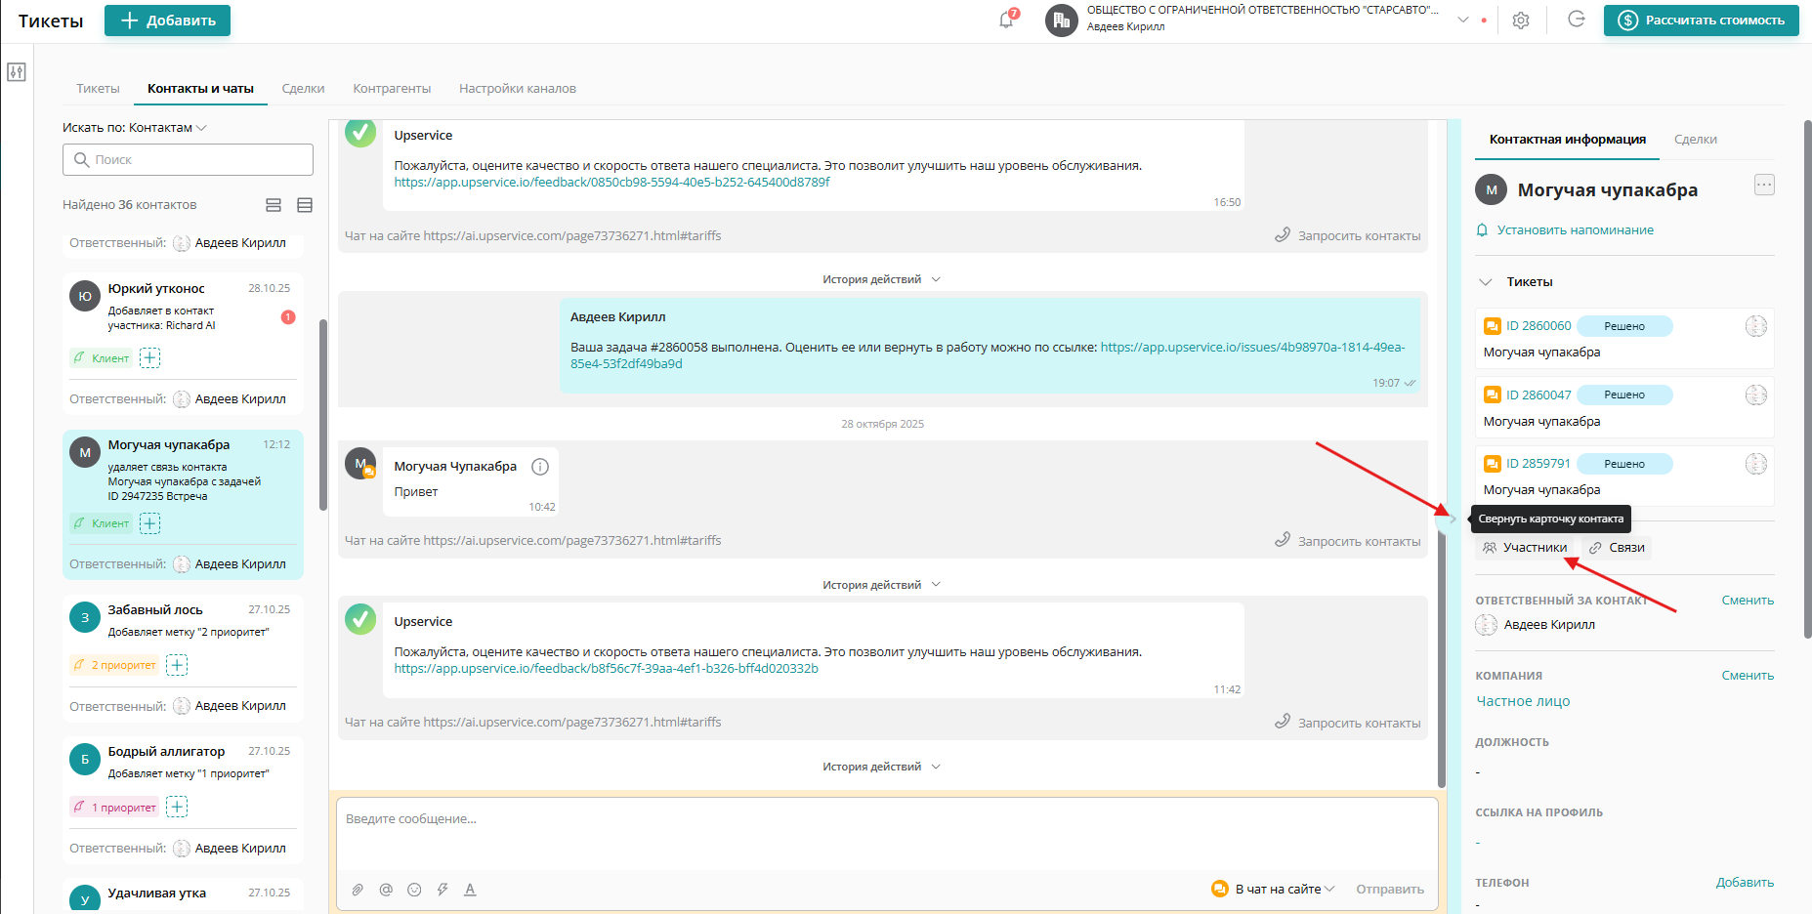Open notifications via the bell icon
Screen dimensions: 1812x914
pos(1006,19)
